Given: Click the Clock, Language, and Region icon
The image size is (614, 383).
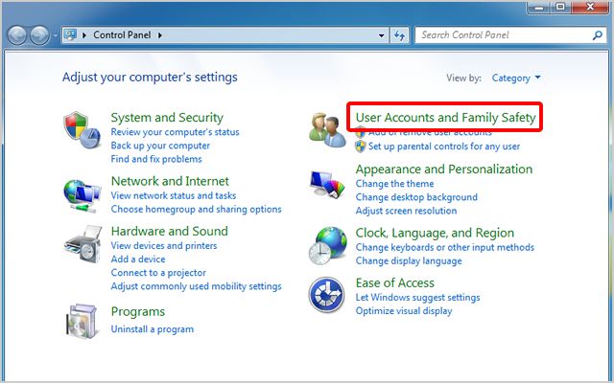Looking at the screenshot, I should (326, 244).
